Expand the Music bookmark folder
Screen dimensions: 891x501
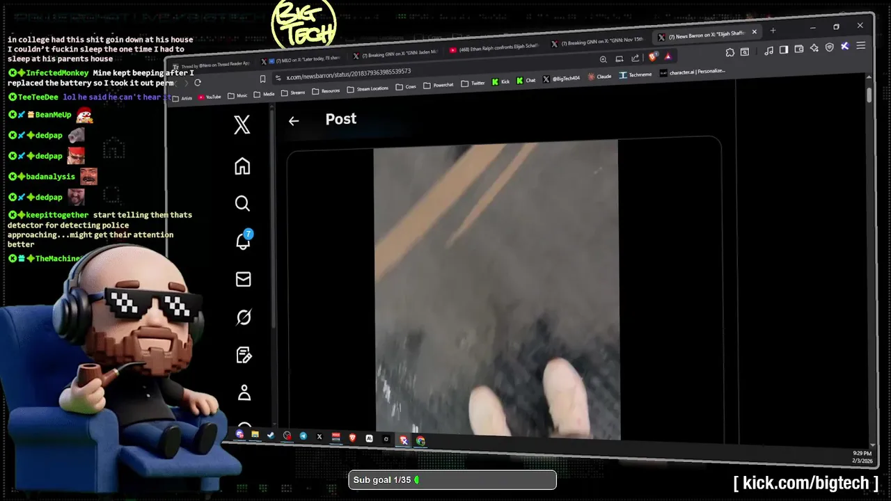[237, 95]
